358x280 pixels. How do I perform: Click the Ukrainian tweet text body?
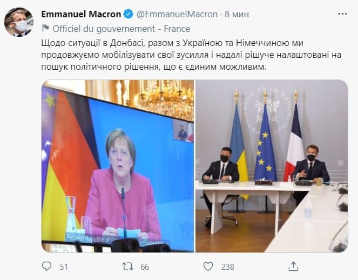tap(191, 55)
